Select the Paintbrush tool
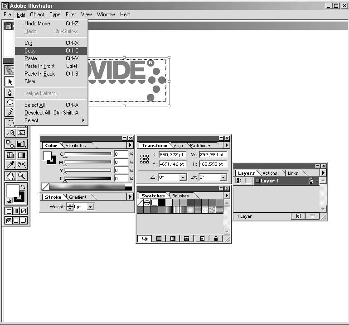This screenshot has width=349, height=325. (x=10, y=112)
